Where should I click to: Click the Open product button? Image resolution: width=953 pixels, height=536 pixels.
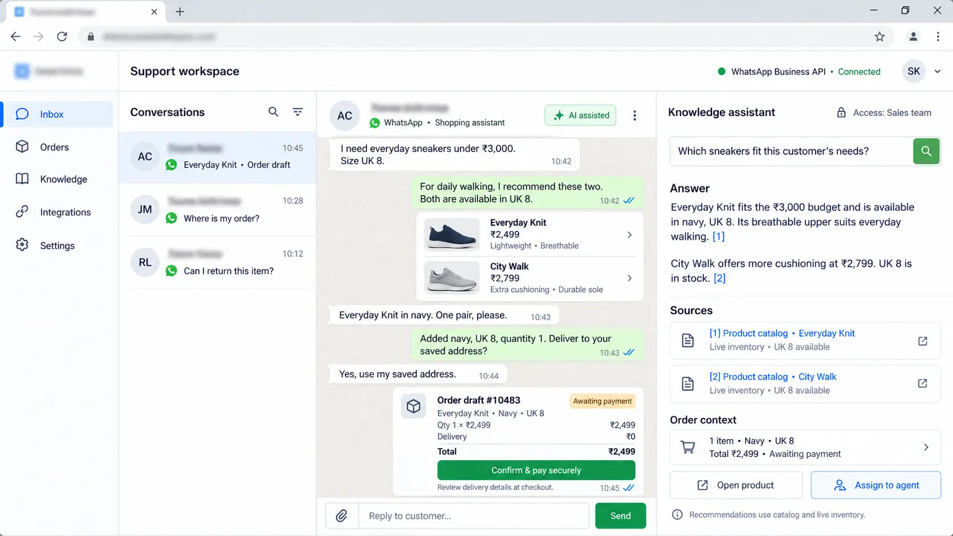736,485
